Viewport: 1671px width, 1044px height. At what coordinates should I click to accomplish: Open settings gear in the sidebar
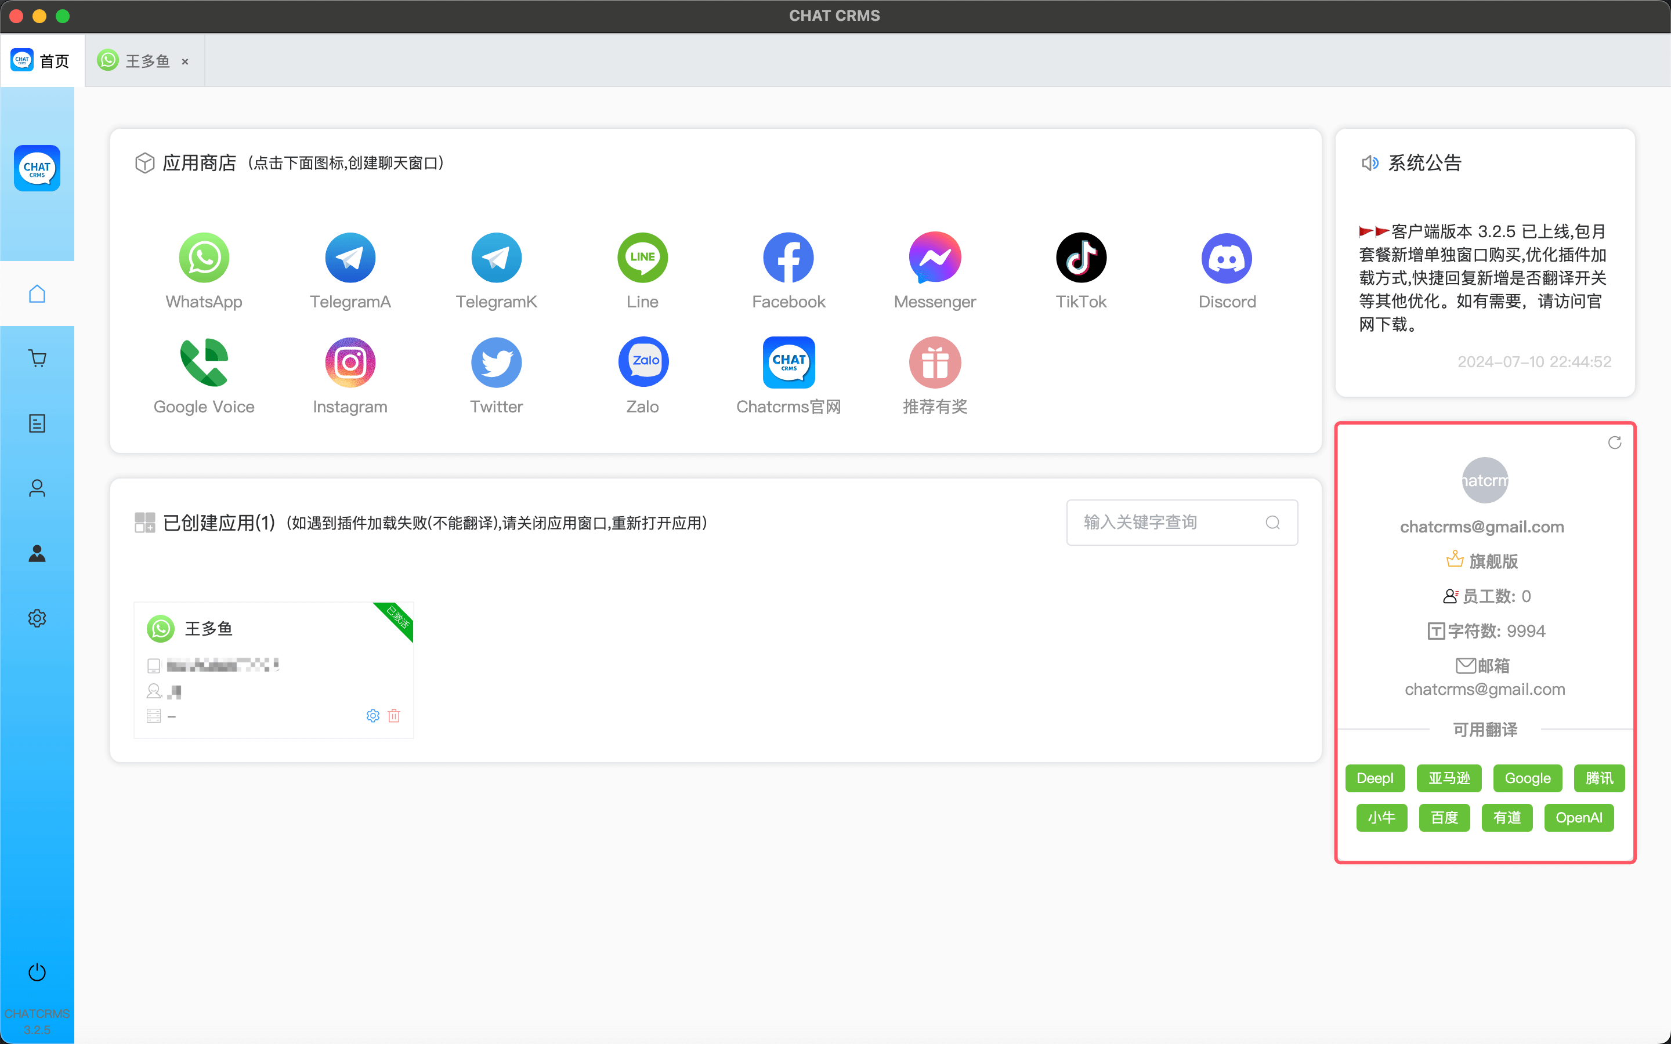point(37,618)
